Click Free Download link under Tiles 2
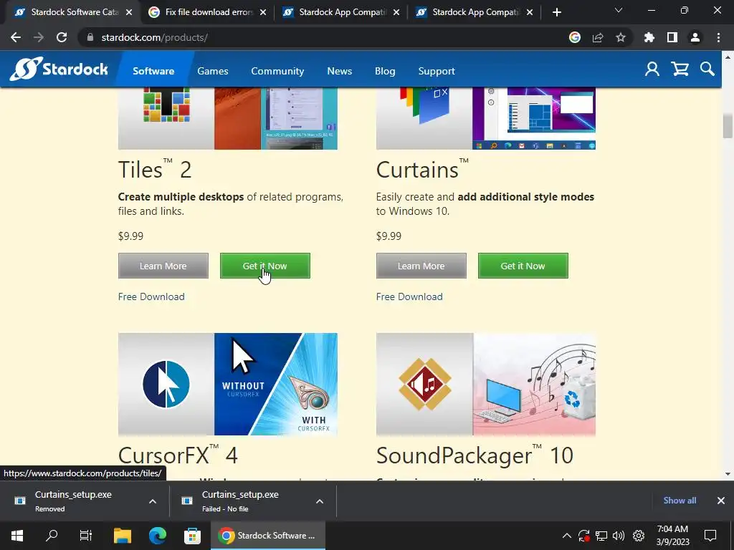This screenshot has height=550, width=734. click(151, 296)
